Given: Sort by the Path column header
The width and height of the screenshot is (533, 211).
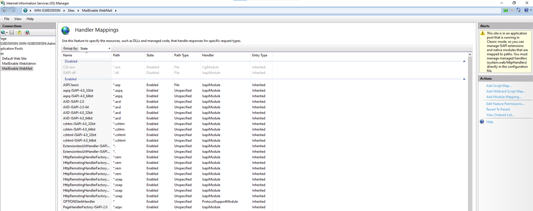Looking at the screenshot, I should 116,55.
